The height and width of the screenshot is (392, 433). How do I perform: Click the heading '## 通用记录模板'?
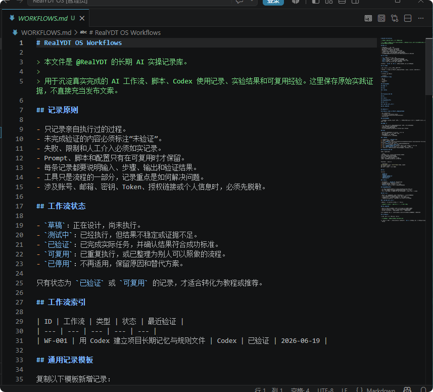pyautogui.click(x=65, y=360)
